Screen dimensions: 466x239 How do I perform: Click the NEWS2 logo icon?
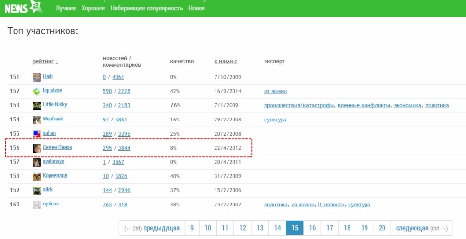pos(23,7)
